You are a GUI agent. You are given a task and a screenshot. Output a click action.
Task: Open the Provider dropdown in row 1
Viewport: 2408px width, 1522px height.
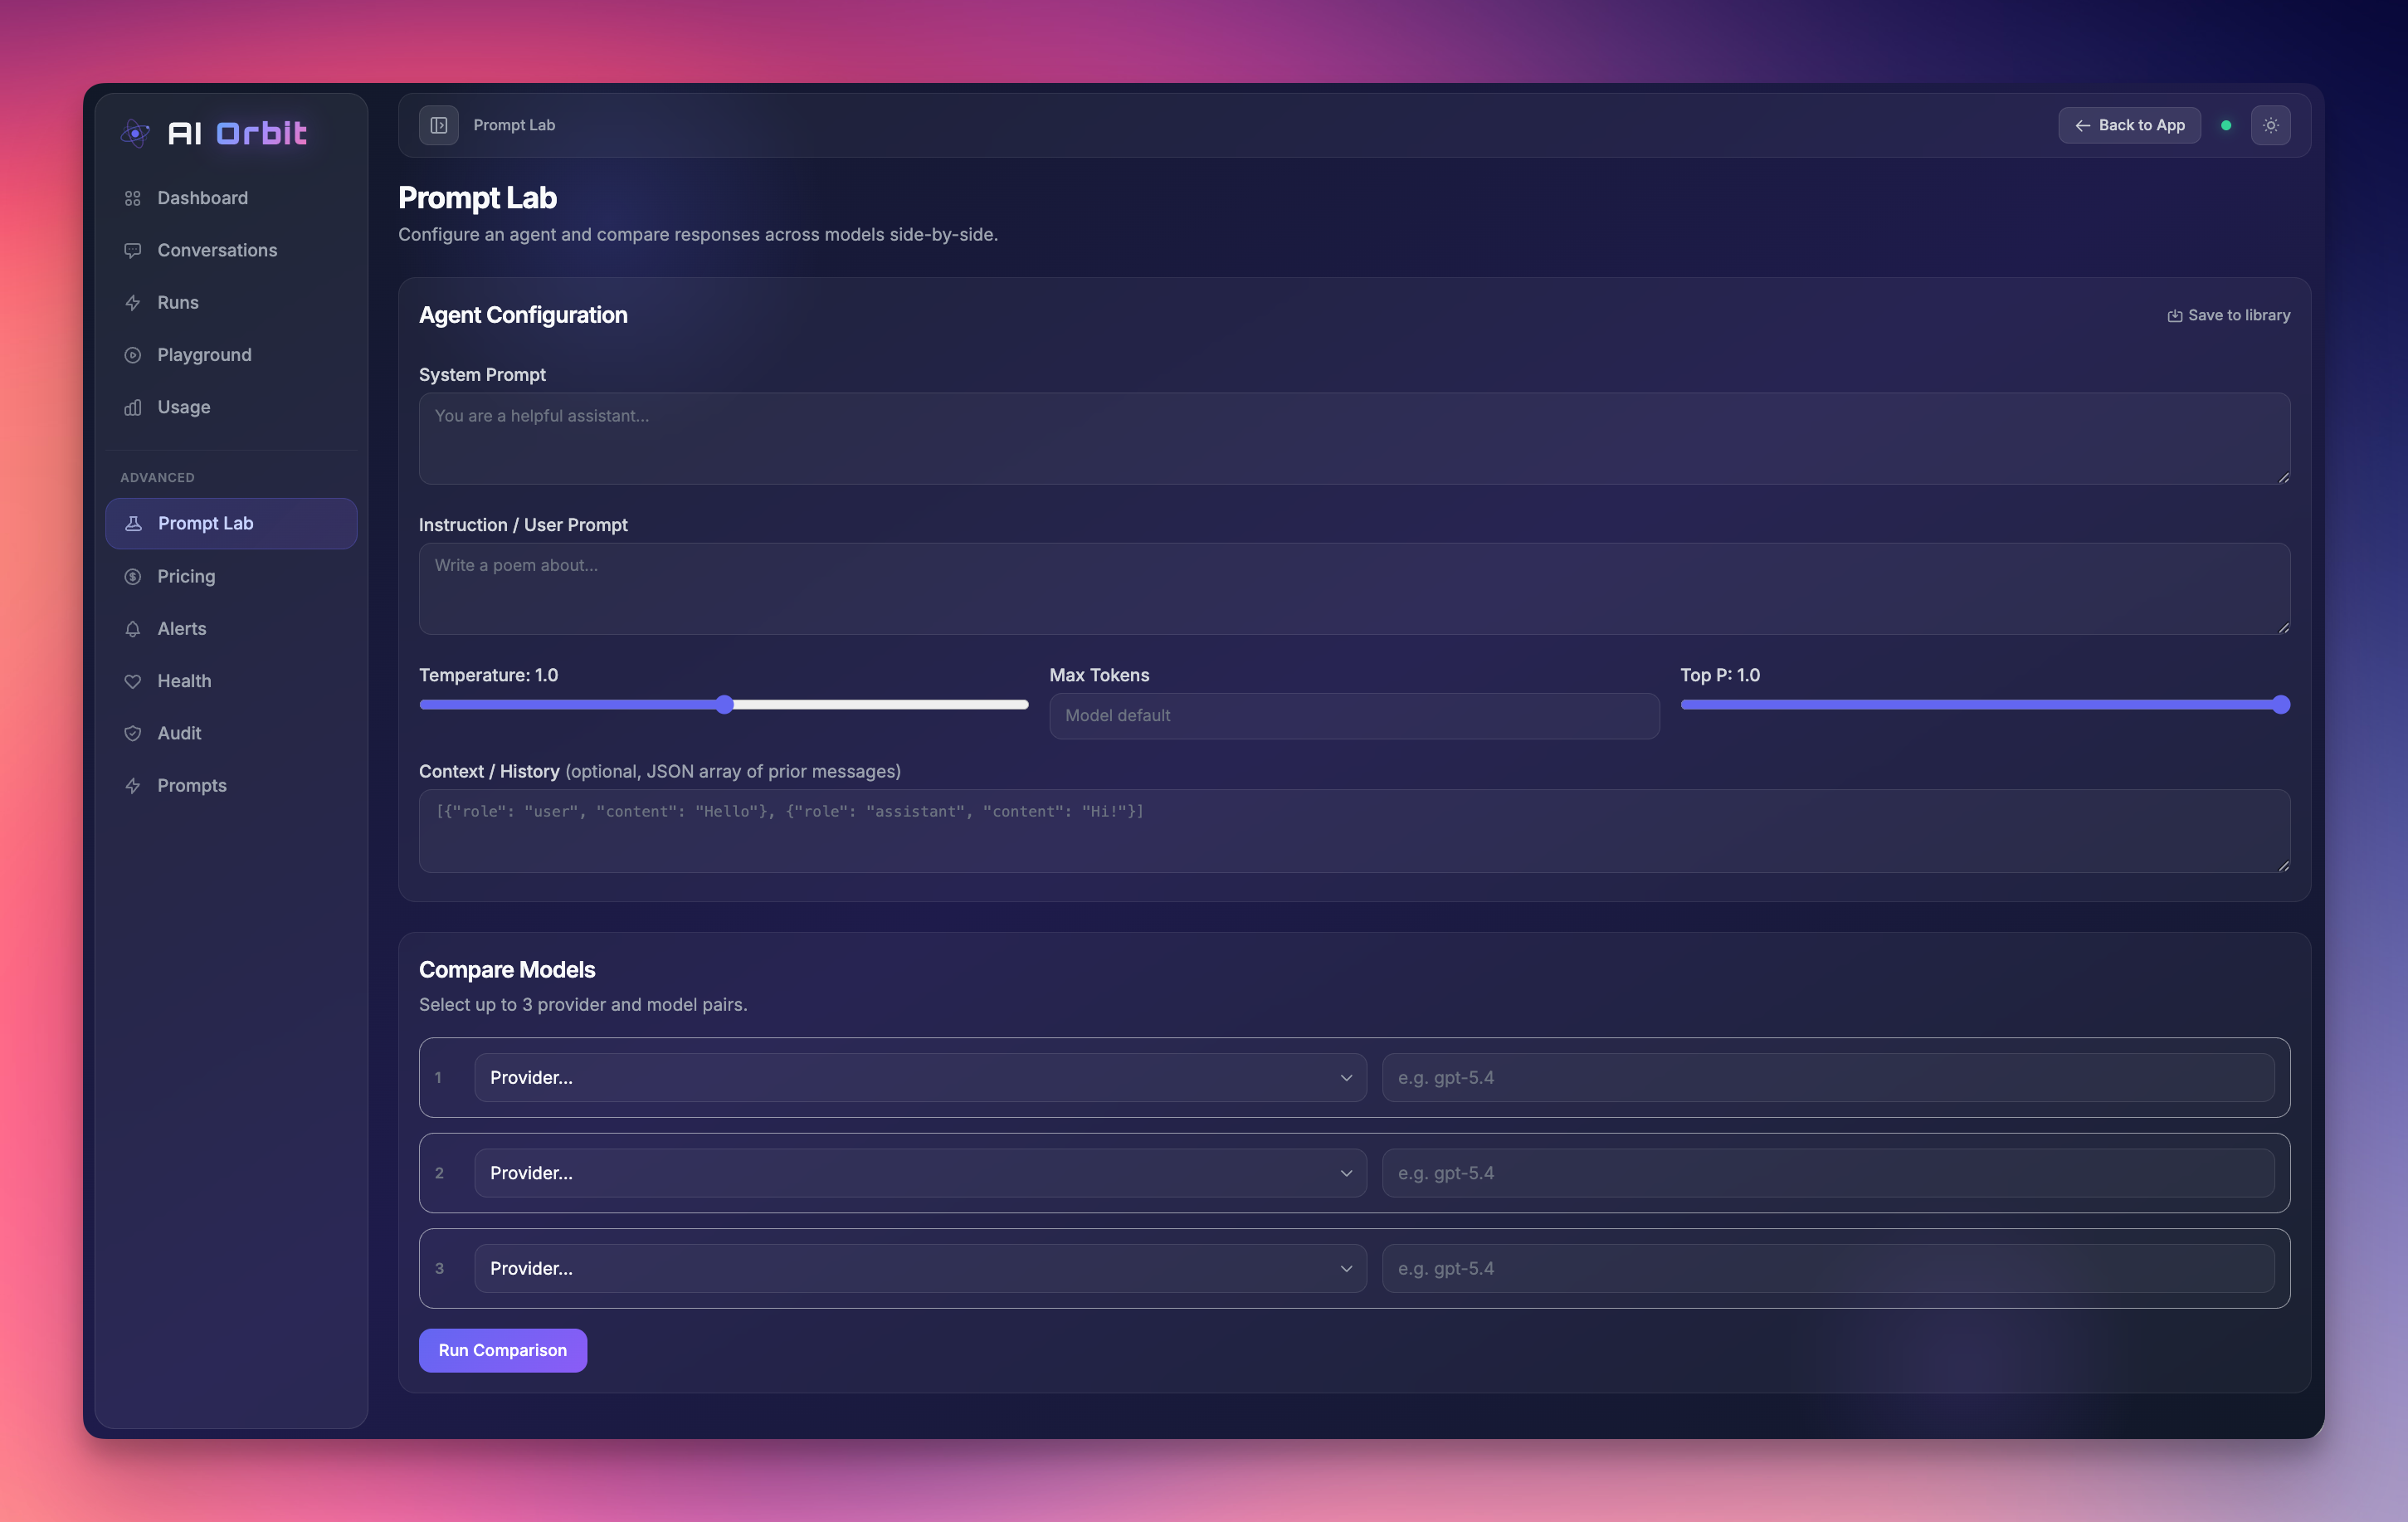click(920, 1077)
